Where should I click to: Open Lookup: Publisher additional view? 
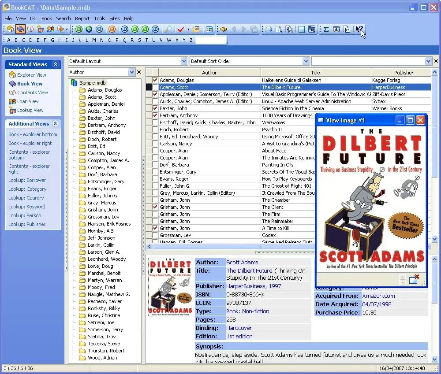27,224
